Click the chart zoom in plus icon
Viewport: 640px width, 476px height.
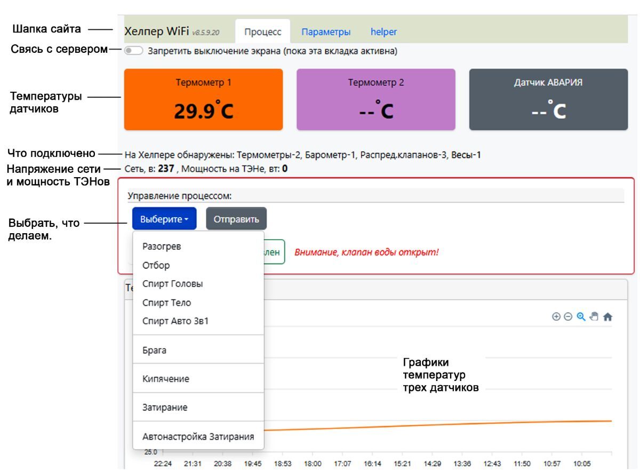[556, 317]
